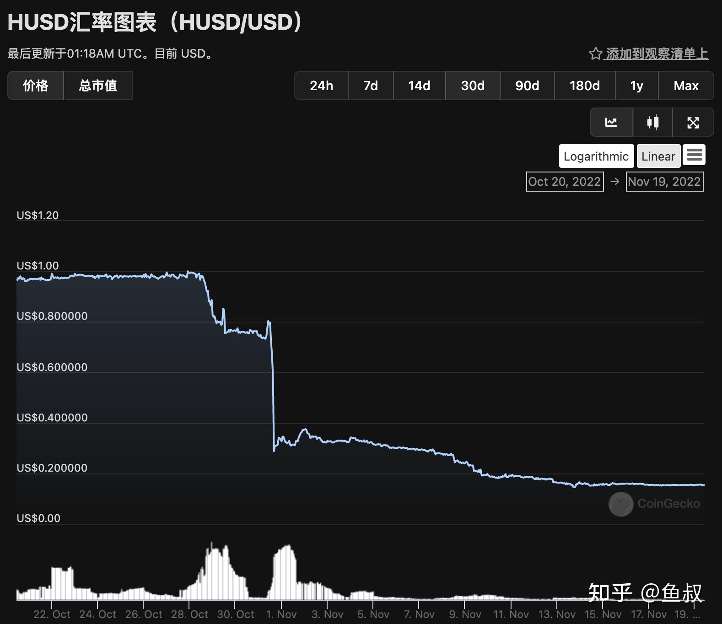This screenshot has width=722, height=624.
Task: Choose the 1y time range
Action: [x=637, y=86]
